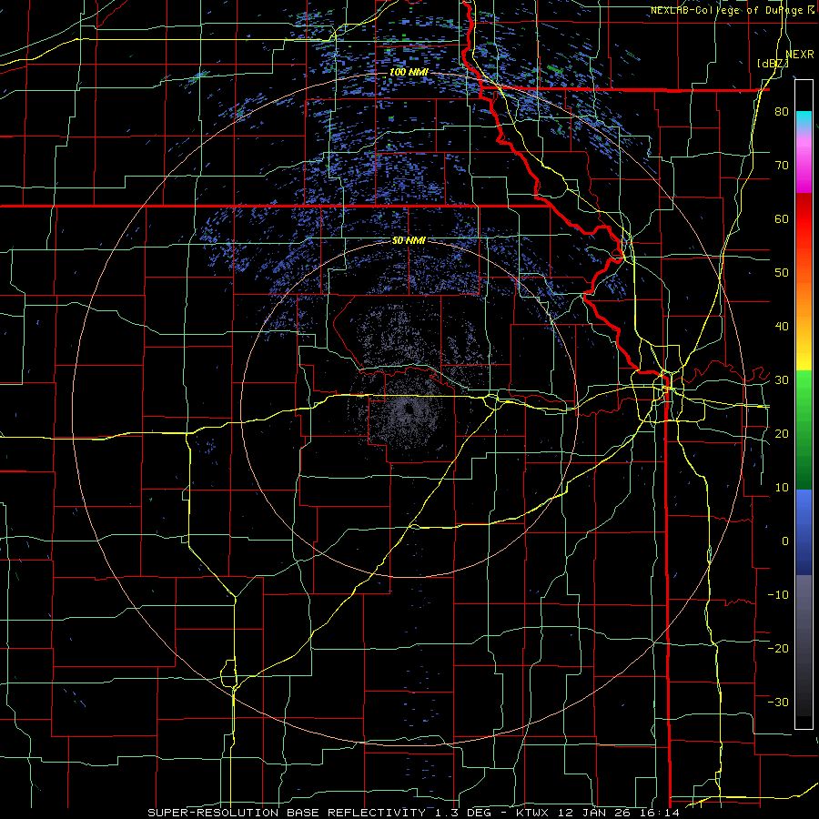Screen dimensions: 819x819
Task: Click the blue segment of the color bar
Action: [x=804, y=532]
